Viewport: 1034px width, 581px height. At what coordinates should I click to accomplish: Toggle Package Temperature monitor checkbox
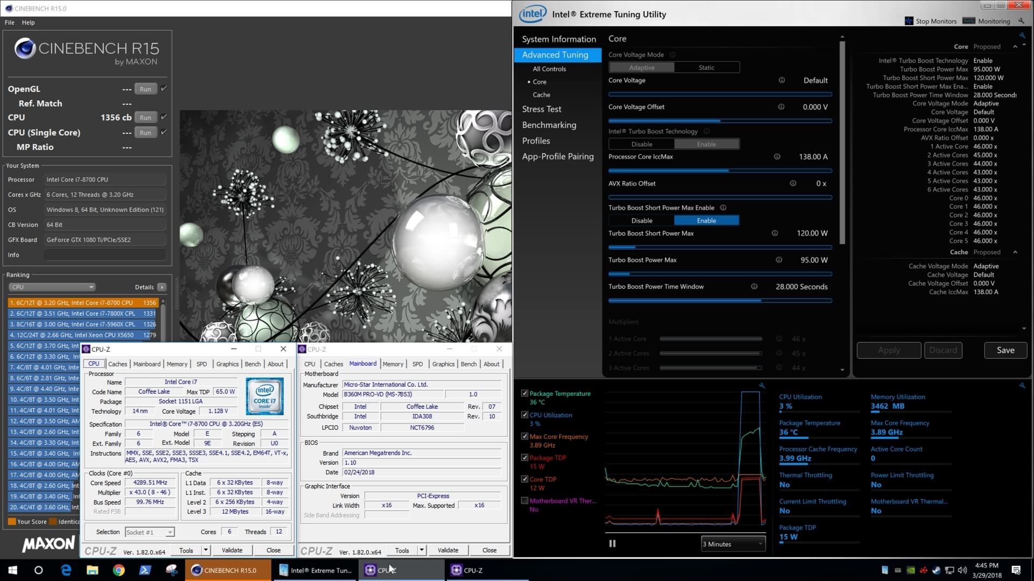(x=525, y=393)
